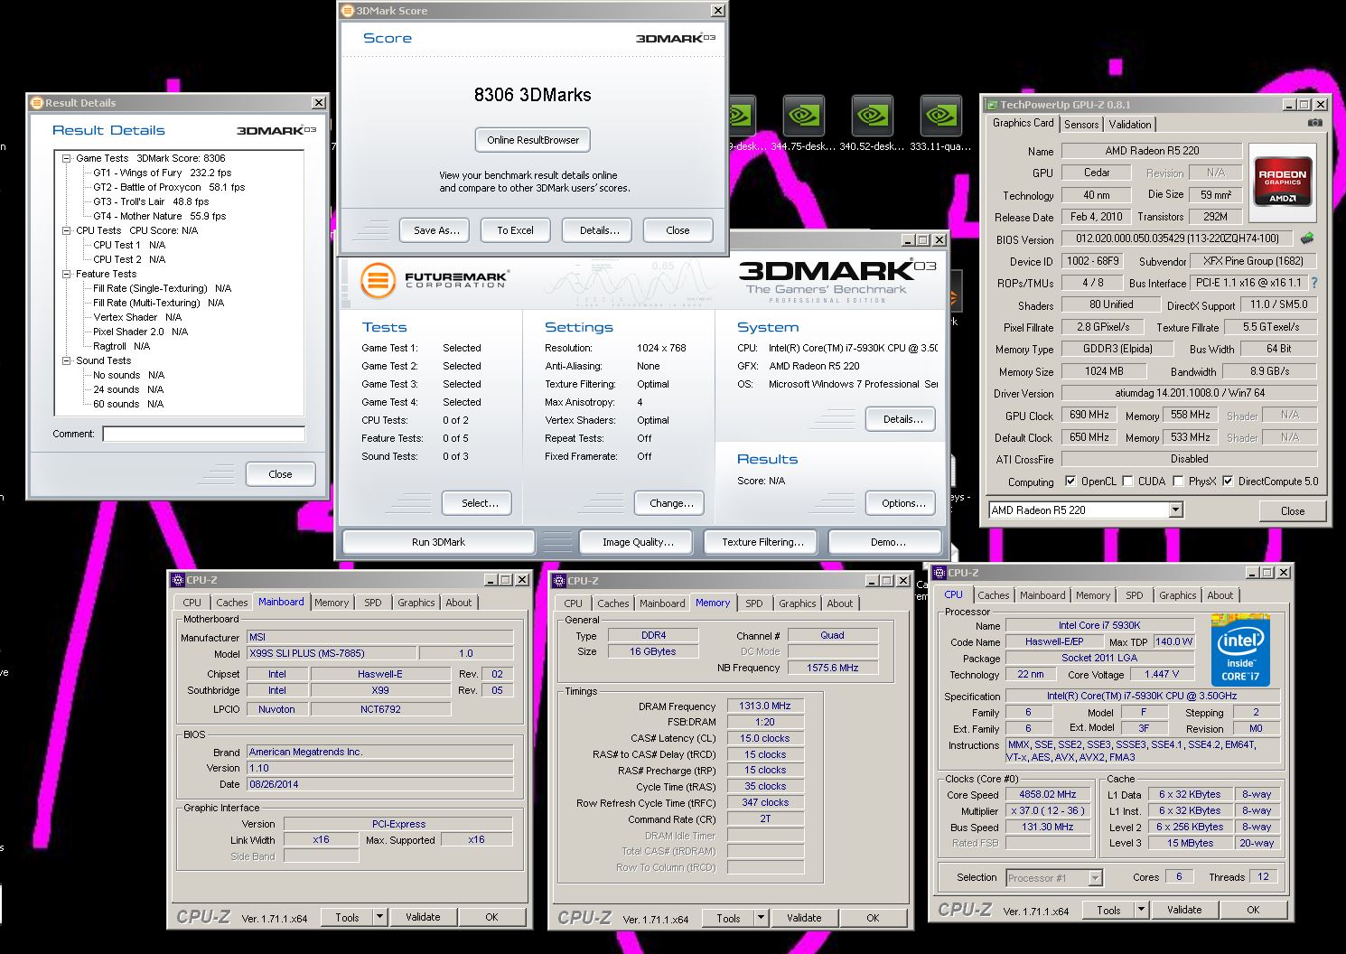The height and width of the screenshot is (954, 1346).
Task: Open About tab in CPU-Z Mainboard window
Action: [x=458, y=603]
